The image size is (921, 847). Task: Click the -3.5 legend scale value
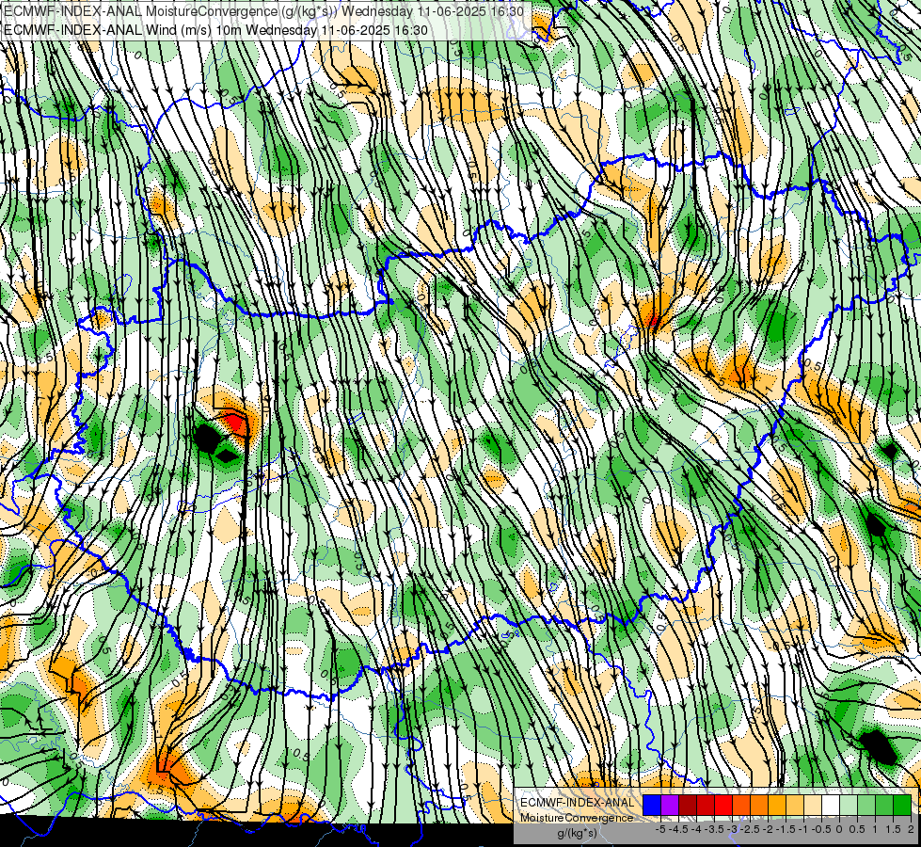(714, 829)
